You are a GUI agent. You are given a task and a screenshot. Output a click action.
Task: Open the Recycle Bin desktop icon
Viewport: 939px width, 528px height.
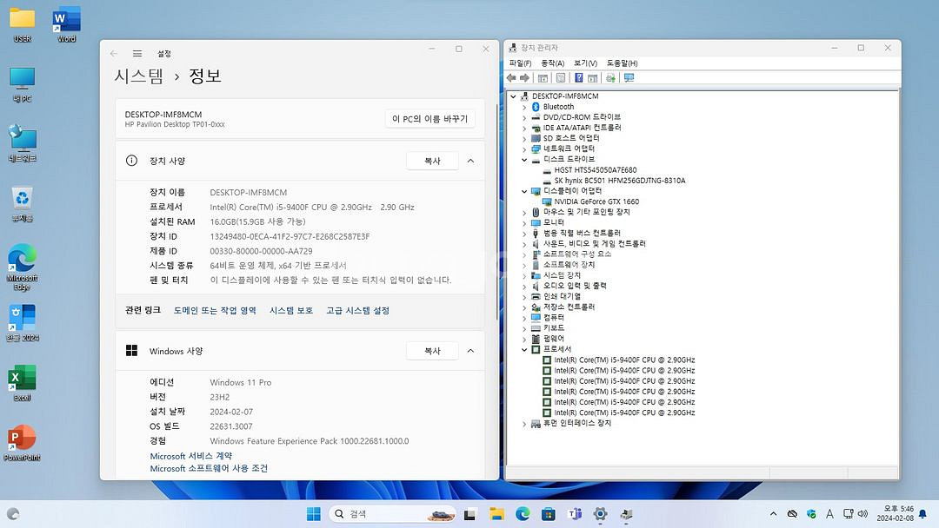click(x=22, y=204)
